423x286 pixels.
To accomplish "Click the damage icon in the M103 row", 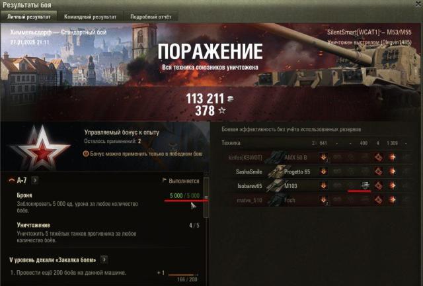I will tap(392, 185).
